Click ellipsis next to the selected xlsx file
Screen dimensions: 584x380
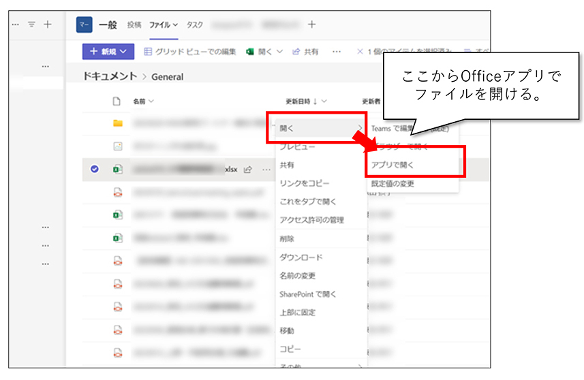click(x=266, y=170)
